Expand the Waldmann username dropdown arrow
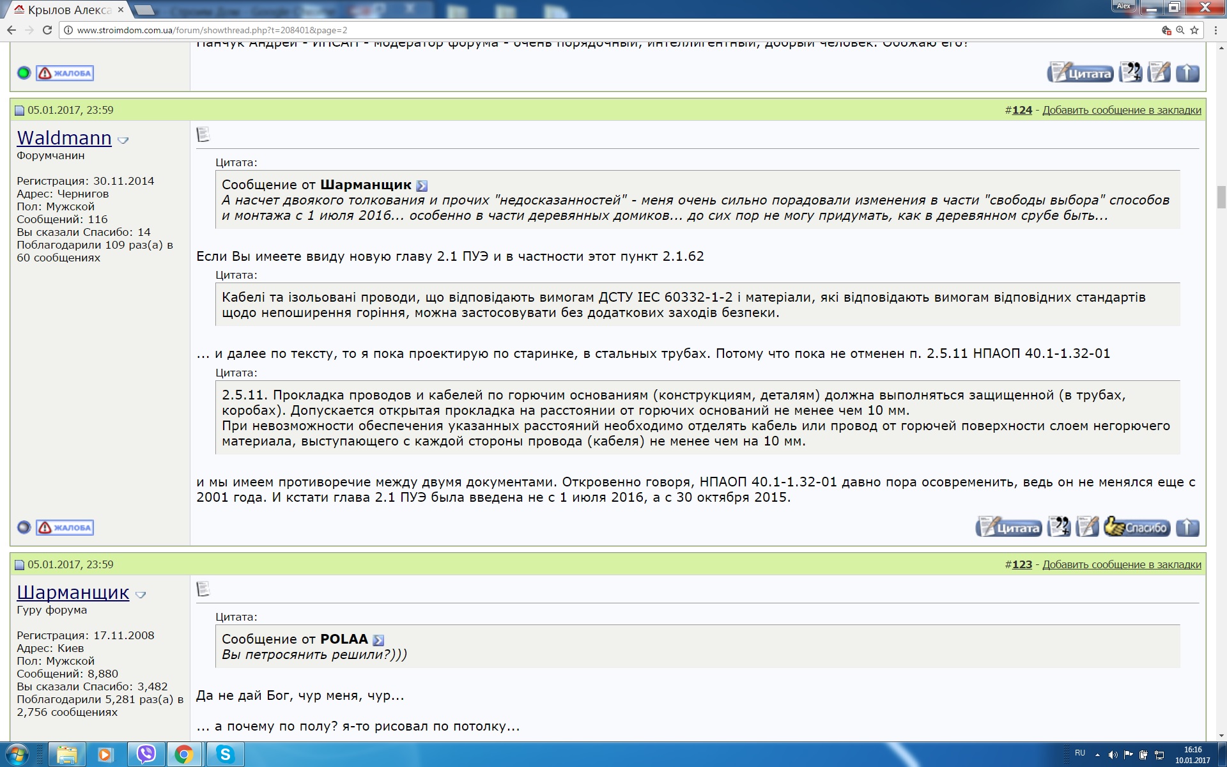 pyautogui.click(x=123, y=141)
